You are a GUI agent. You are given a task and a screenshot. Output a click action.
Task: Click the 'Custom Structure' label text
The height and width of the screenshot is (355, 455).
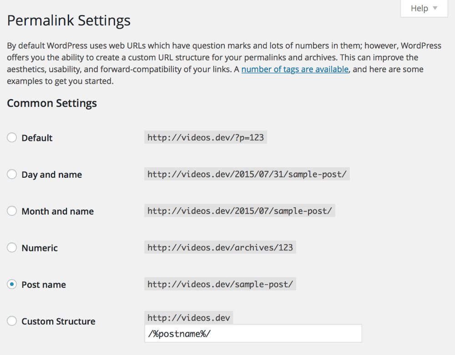58,322
